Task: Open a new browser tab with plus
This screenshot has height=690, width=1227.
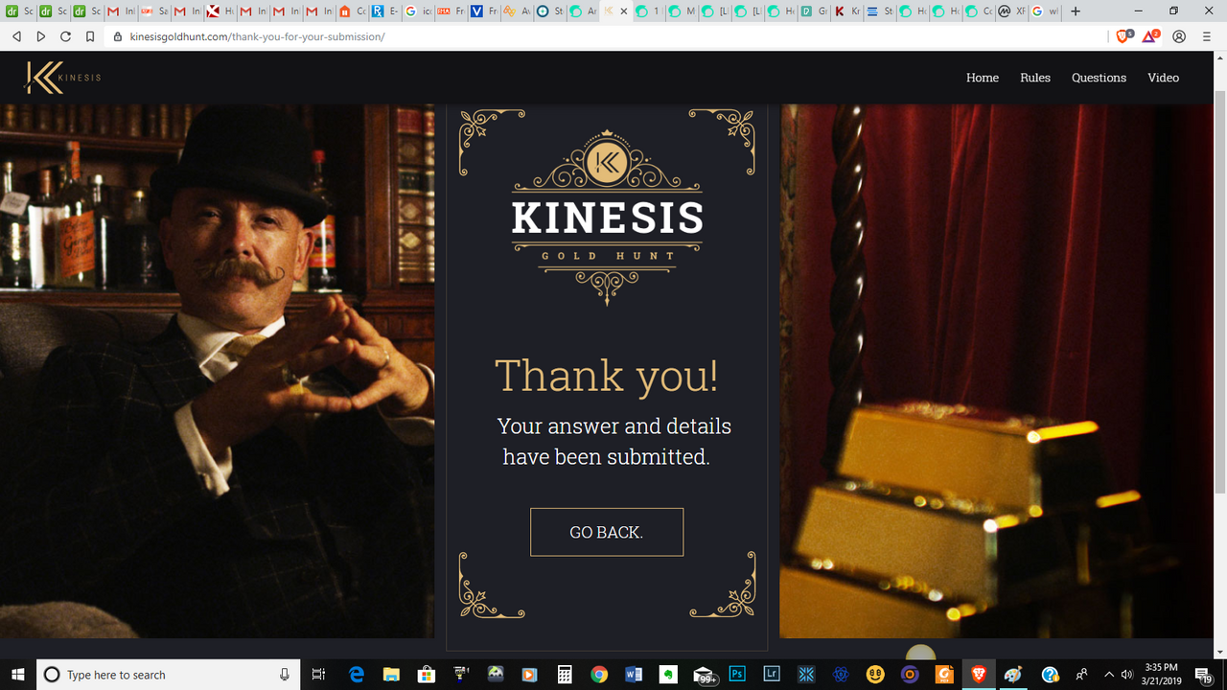Action: (1076, 11)
